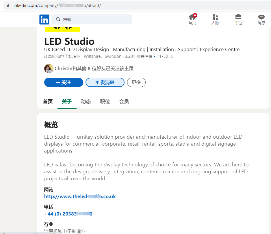This screenshot has height=234, width=271.
Task: Click Christin's profile avatar
Action: pyautogui.click(x=49, y=68)
